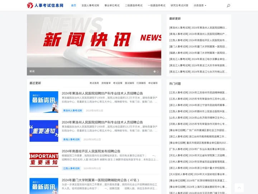This screenshot has height=194, width=258.
Task: Open the 最新资讯 thumbnail of first article
Action: pyautogui.click(x=44, y=102)
